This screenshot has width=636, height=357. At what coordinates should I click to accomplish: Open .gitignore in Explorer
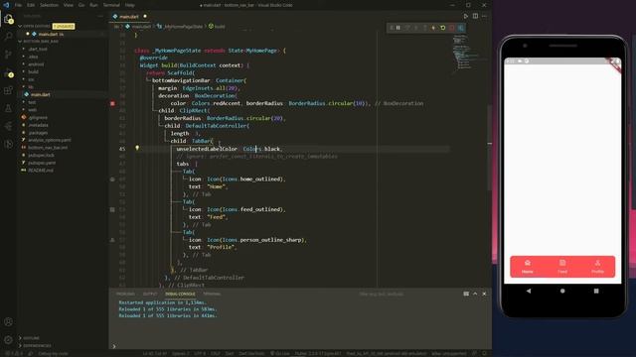click(x=38, y=118)
